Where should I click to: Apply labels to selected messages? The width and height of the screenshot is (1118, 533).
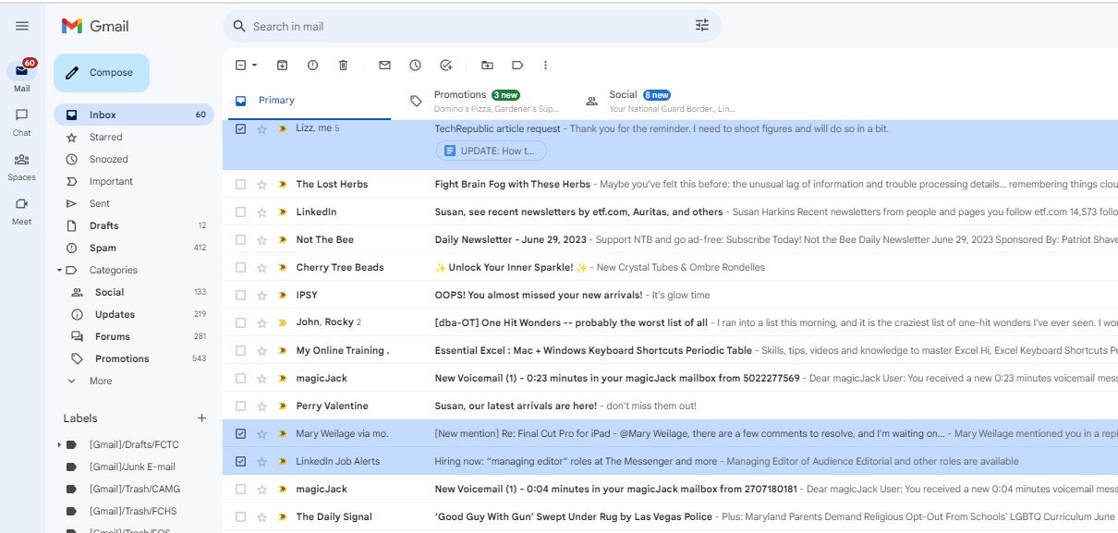pos(517,65)
